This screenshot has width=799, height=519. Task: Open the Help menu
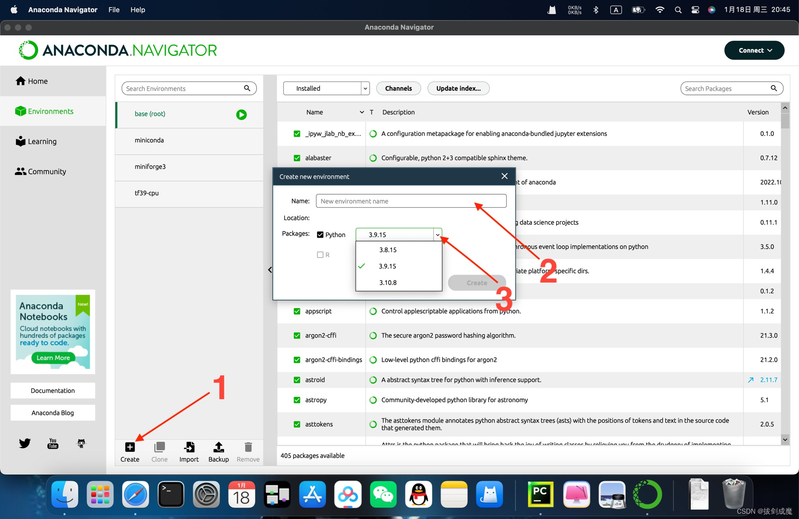tap(139, 9)
